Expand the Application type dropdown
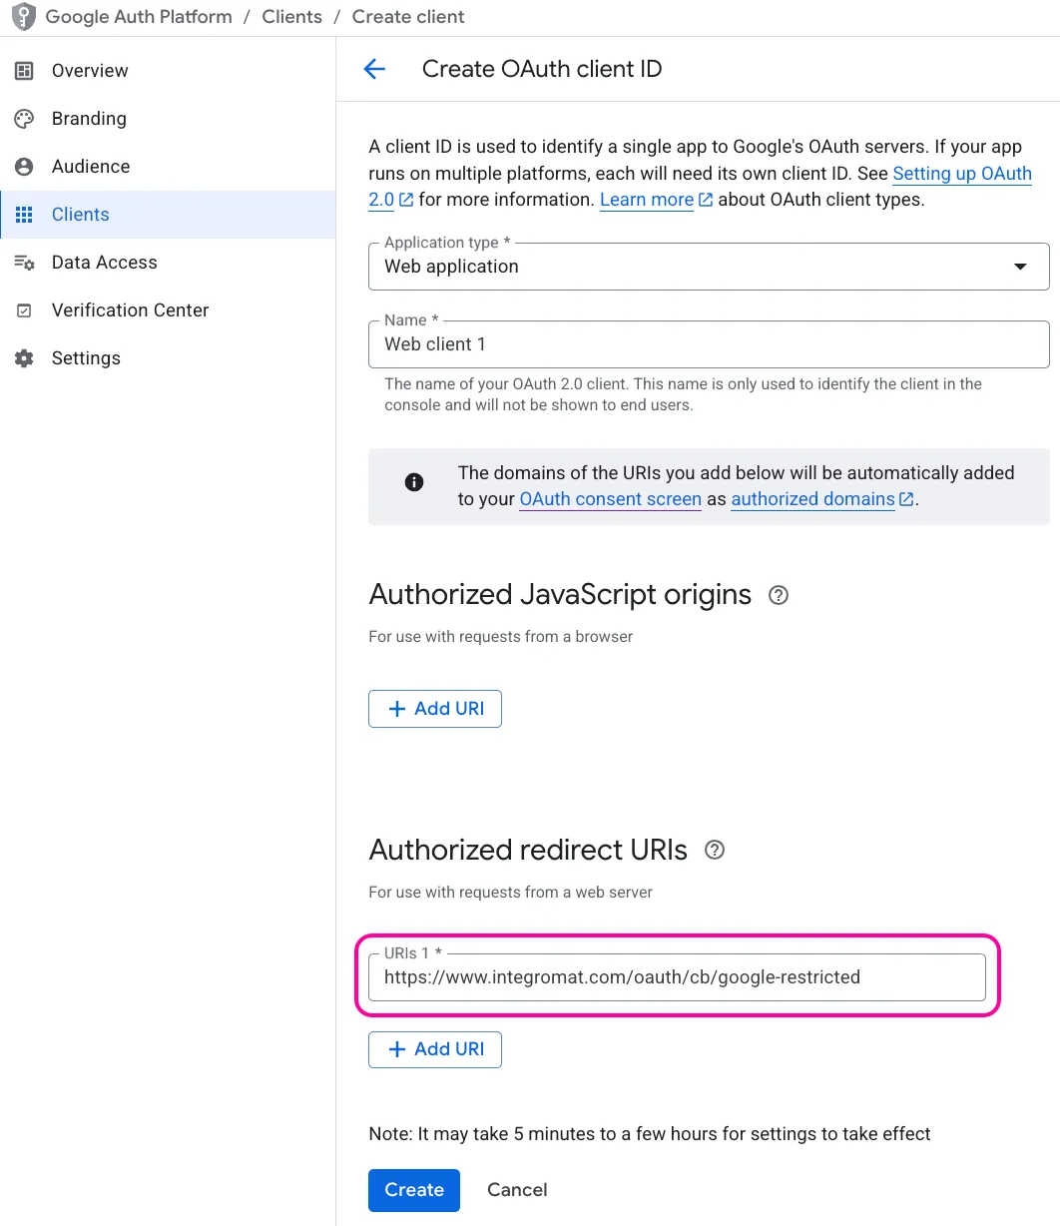 coord(709,267)
